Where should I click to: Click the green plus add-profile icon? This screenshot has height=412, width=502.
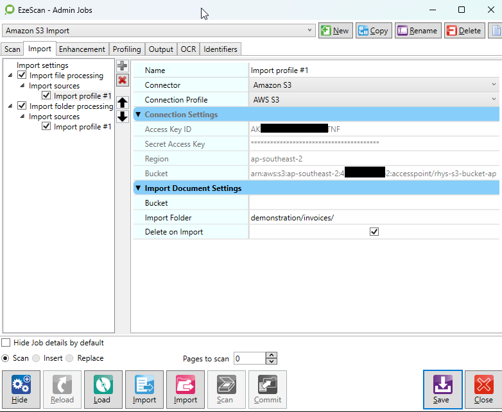click(x=122, y=66)
